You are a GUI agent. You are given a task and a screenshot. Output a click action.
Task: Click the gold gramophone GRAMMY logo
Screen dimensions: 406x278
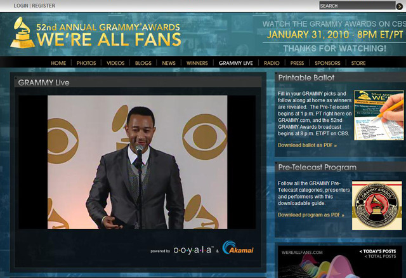pos(22,32)
